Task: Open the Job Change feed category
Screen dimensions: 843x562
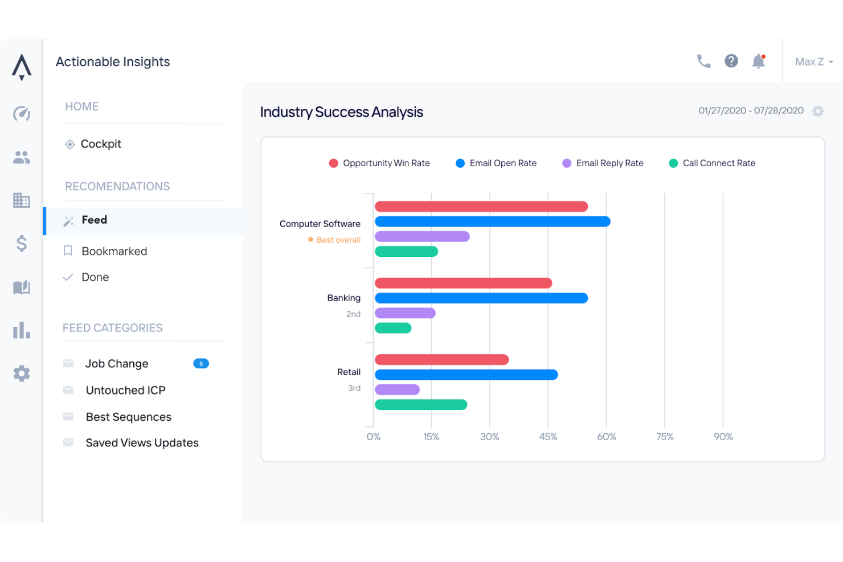Action: pos(117,364)
